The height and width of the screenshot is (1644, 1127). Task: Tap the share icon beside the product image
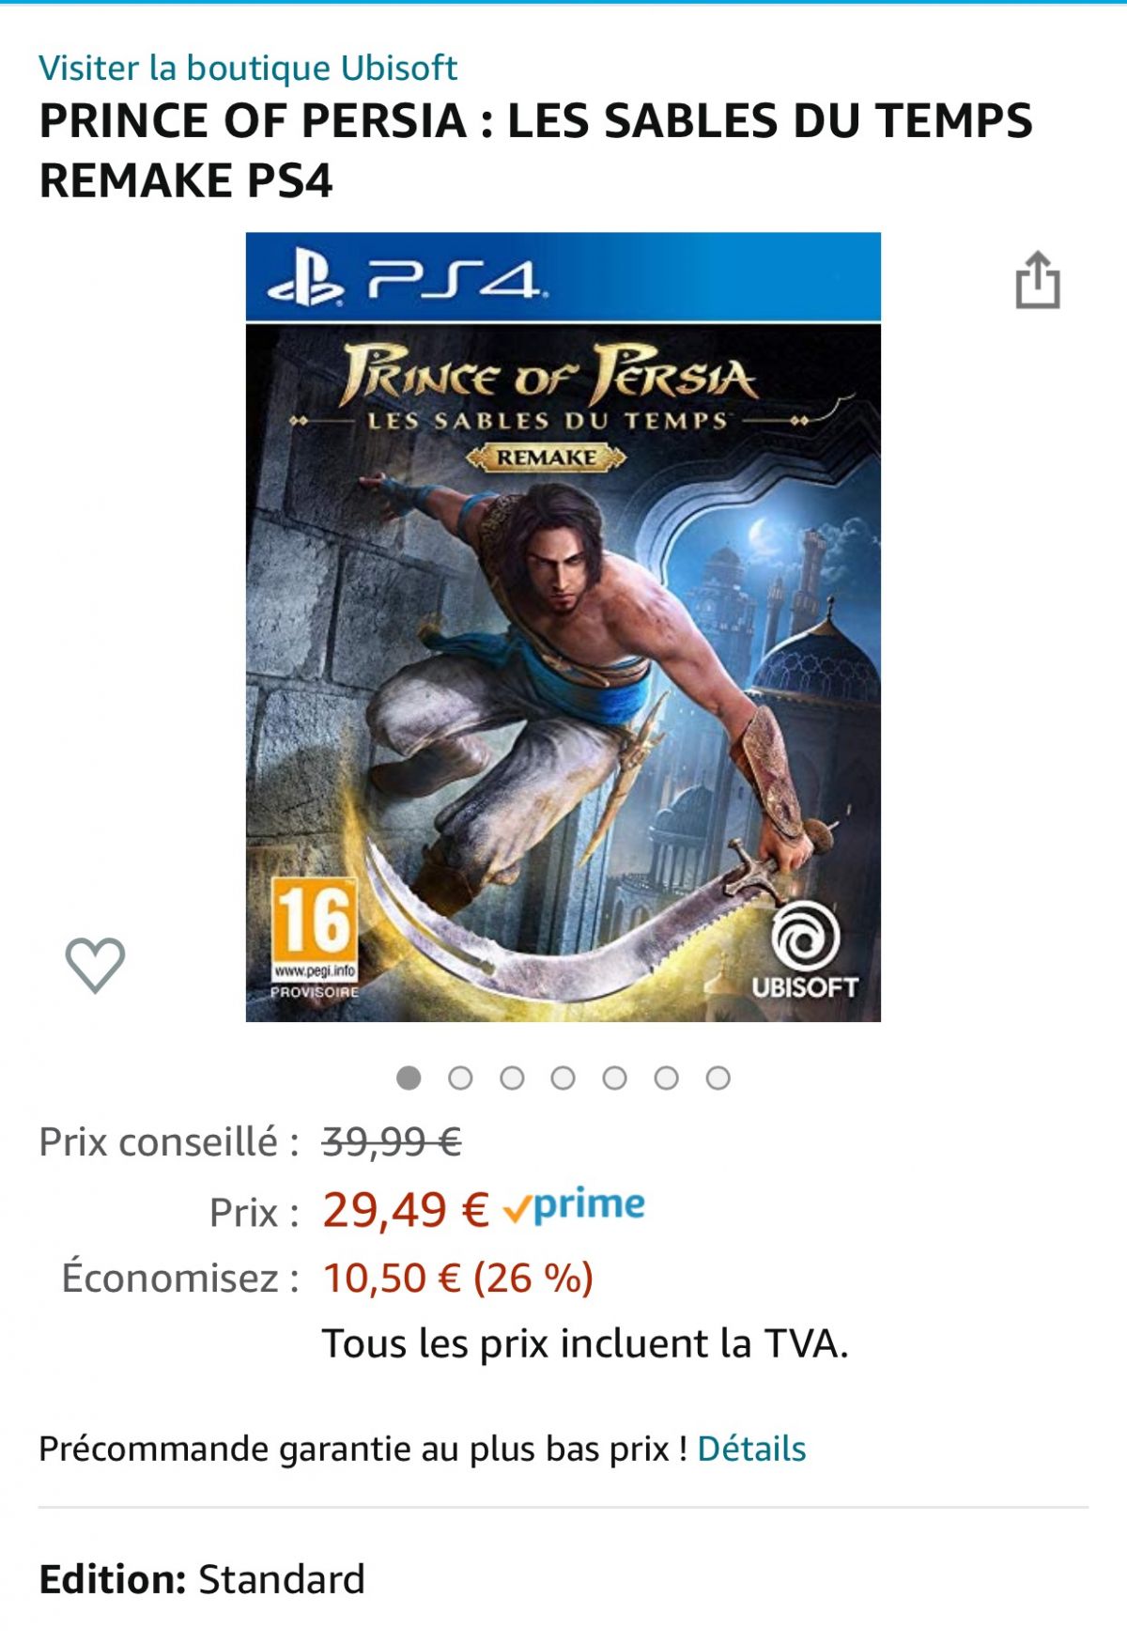coord(1038,279)
